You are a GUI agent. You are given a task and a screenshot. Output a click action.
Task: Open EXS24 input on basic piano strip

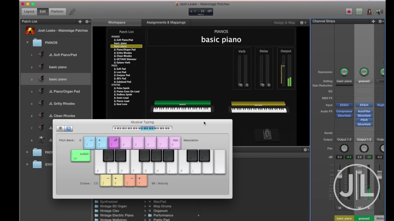pos(344,105)
